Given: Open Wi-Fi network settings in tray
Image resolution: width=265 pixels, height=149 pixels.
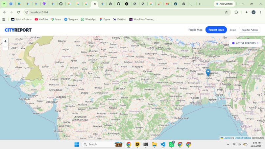Looking at the screenshot, I should (x=234, y=144).
